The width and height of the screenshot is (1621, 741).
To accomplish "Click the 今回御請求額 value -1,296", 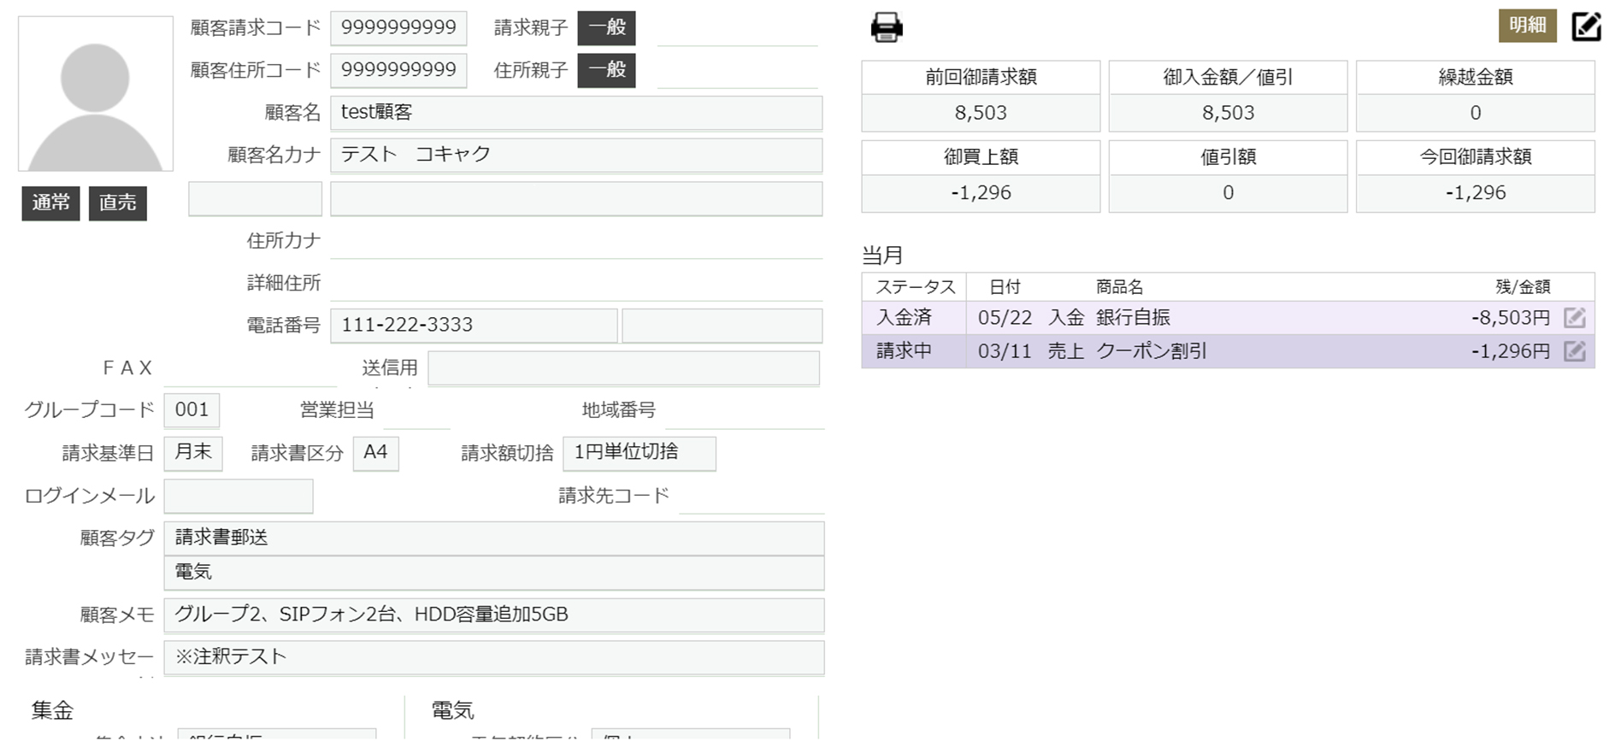I will click(1475, 193).
